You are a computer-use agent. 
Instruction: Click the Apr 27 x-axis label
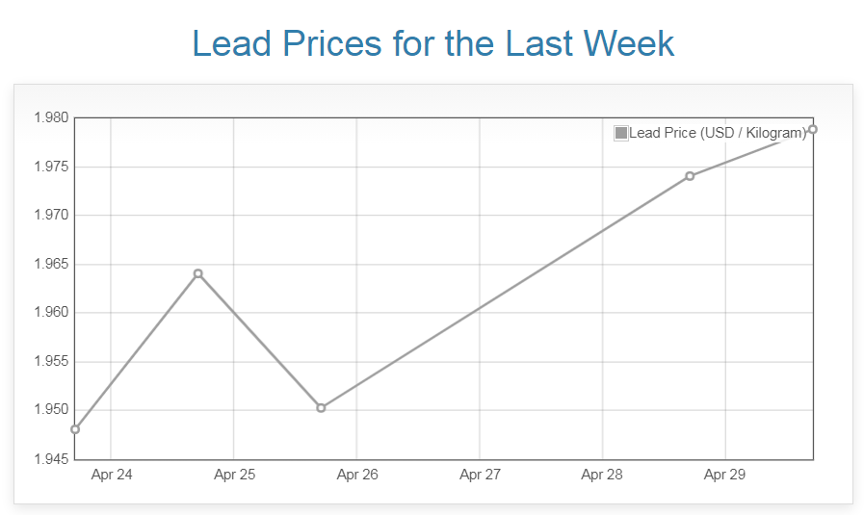point(480,475)
